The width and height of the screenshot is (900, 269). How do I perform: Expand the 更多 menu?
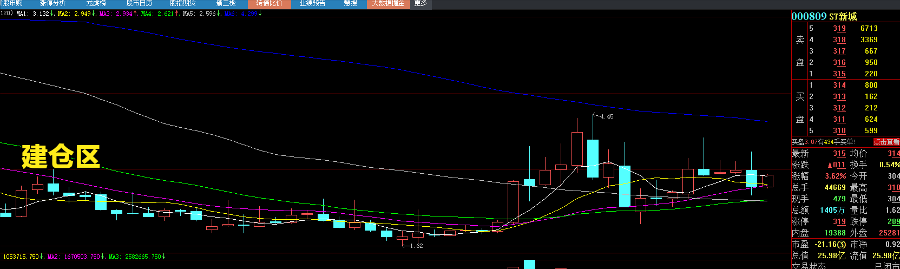pos(421,3)
